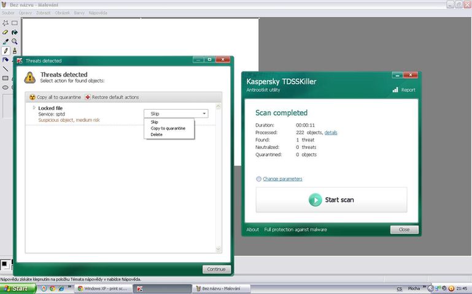Open the Barvy menu in Paint
472x294 pixels.
pyautogui.click(x=79, y=13)
